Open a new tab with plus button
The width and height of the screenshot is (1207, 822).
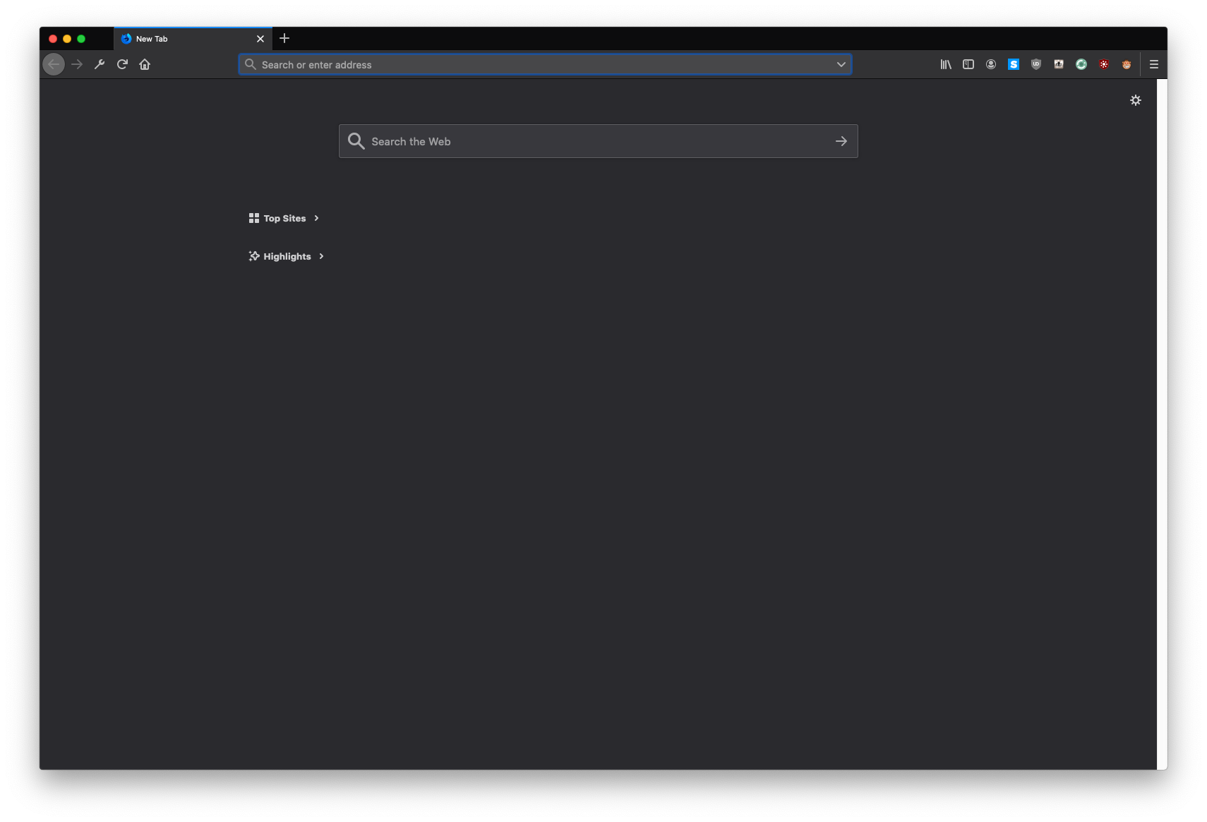click(284, 38)
